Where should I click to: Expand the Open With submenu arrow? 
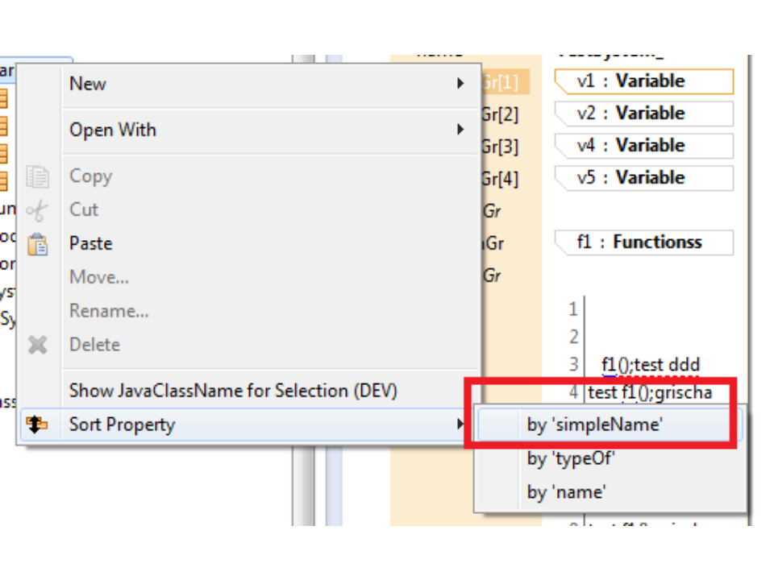460,130
